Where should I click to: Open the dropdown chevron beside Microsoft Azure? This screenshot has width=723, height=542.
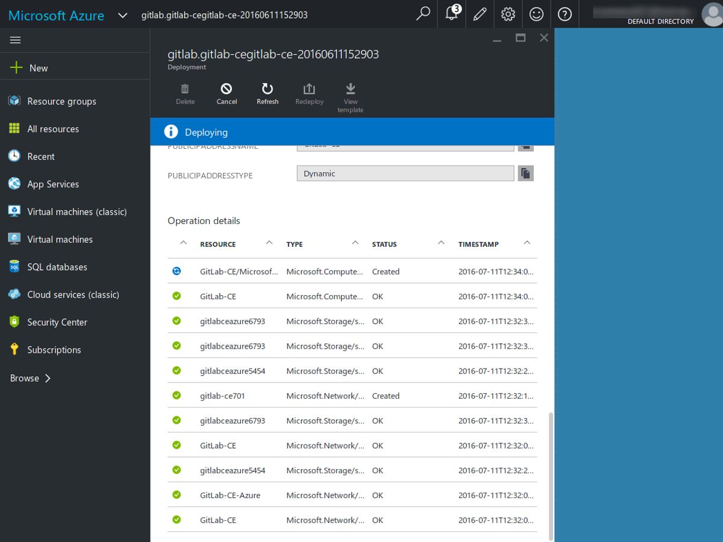(x=123, y=15)
